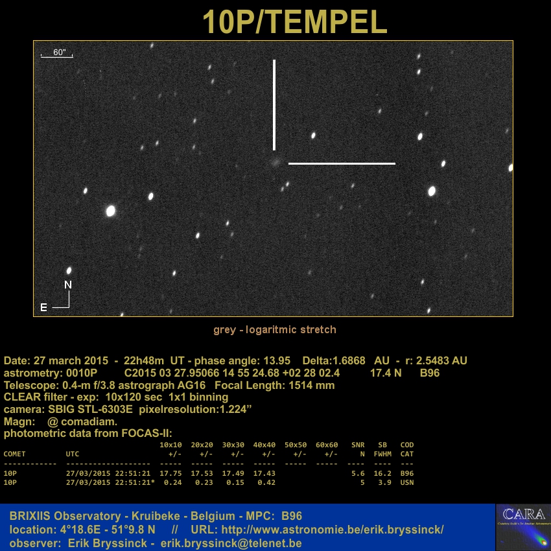The height and width of the screenshot is (551, 551).
Task: Click the 'location: 4°18.6E - 51°9.8 N' text
Action: 82,530
